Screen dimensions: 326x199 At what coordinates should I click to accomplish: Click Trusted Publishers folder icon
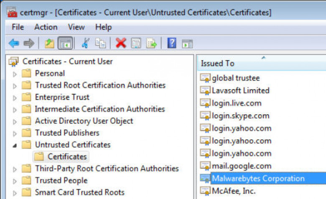(26, 133)
